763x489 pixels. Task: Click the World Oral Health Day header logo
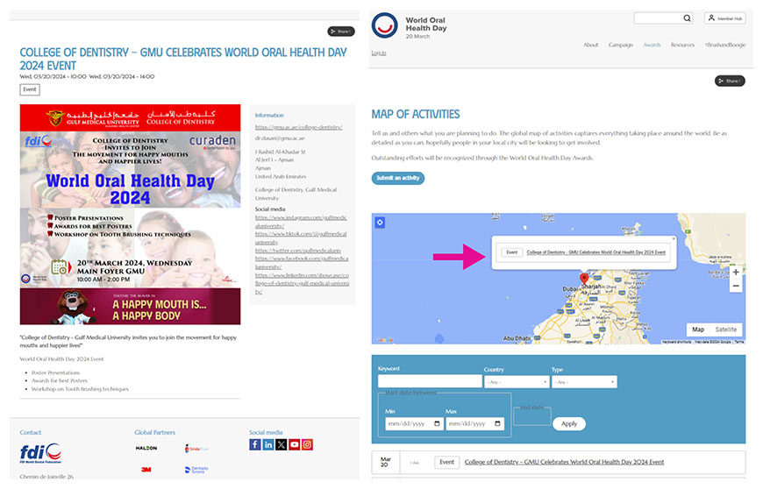pos(384,25)
